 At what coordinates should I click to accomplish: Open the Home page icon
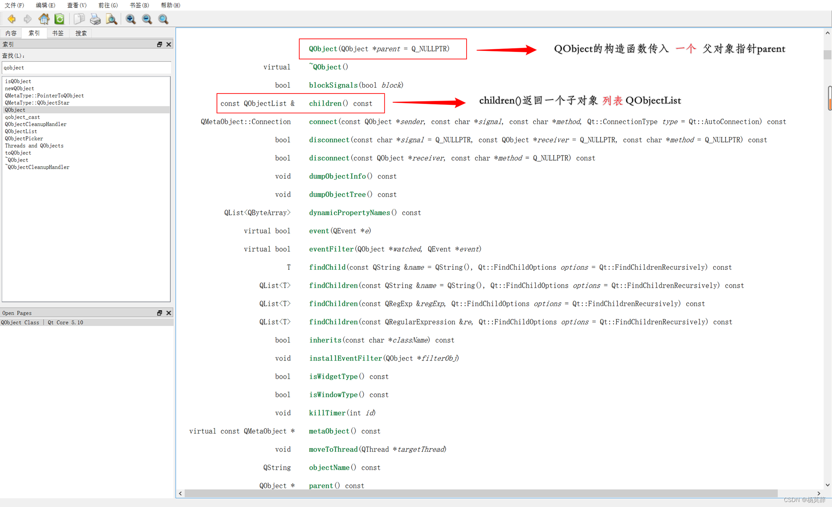point(43,19)
